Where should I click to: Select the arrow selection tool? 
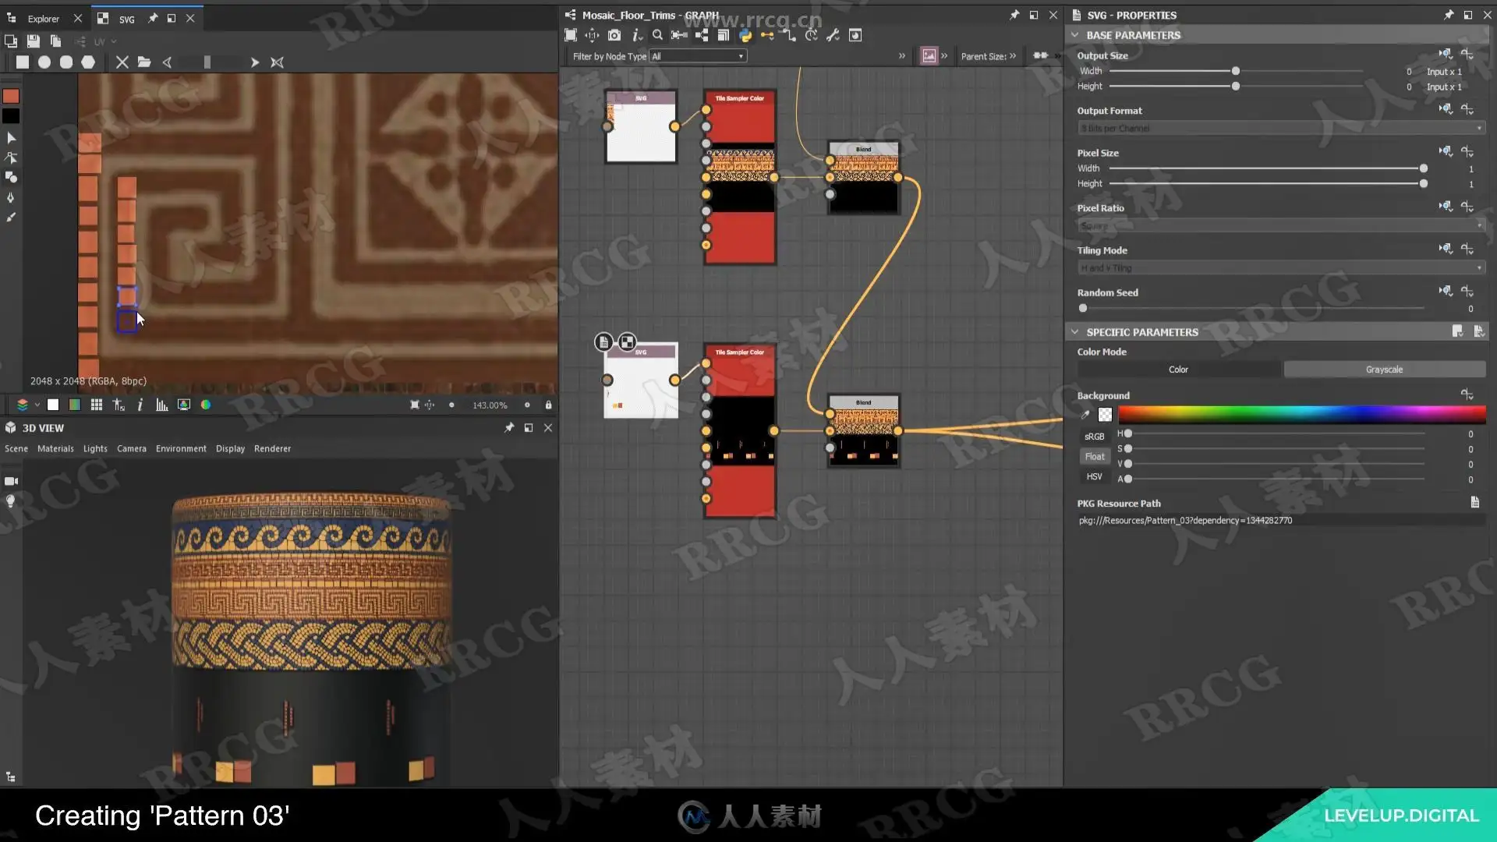pyautogui.click(x=11, y=137)
